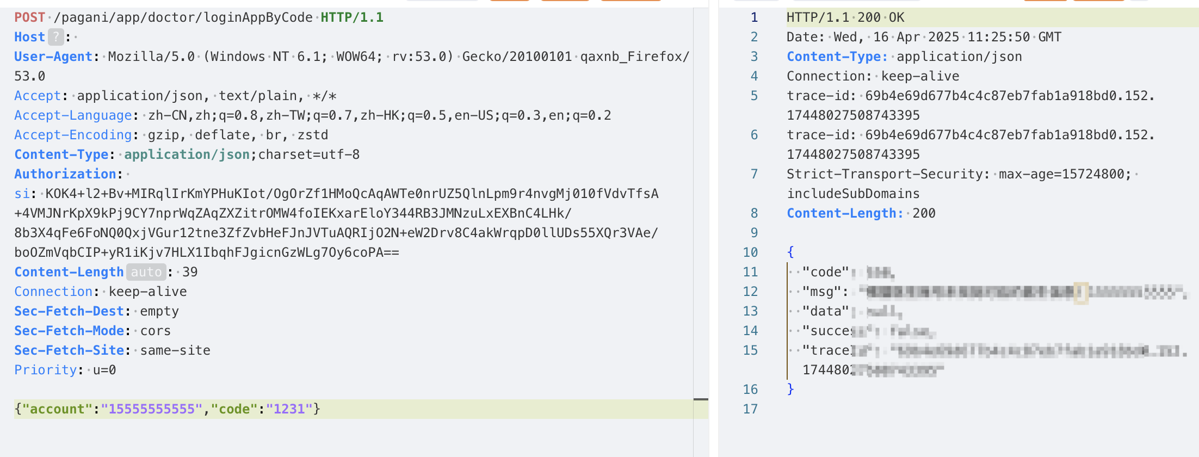Click the response Content-Type header name
The height and width of the screenshot is (457, 1199).
(x=837, y=57)
